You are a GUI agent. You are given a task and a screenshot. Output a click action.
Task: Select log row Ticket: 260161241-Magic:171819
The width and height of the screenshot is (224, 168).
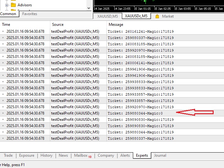[112, 31]
